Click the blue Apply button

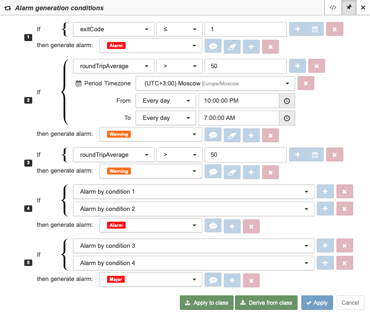(317, 302)
